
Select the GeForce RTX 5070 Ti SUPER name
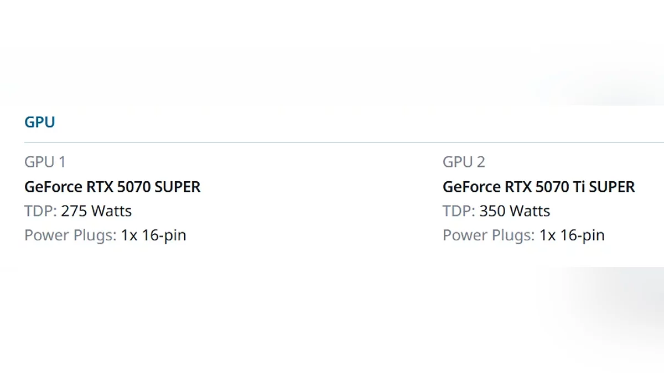538,187
